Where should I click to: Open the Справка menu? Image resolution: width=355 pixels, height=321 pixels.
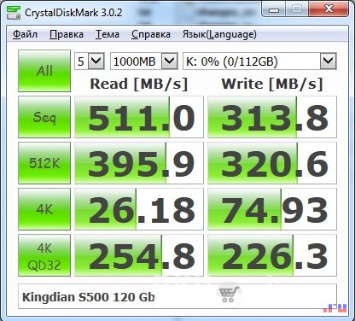[151, 34]
